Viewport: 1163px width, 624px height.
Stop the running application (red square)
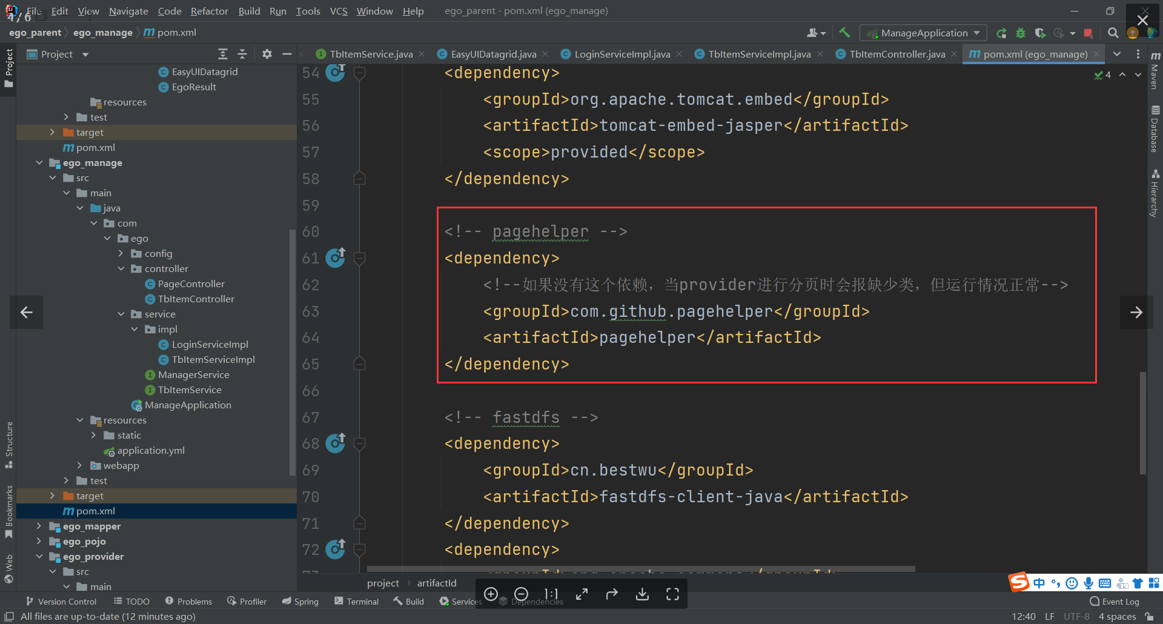coord(1088,33)
